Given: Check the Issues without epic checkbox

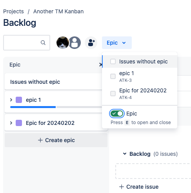Looking at the screenshot, I should (x=113, y=61).
